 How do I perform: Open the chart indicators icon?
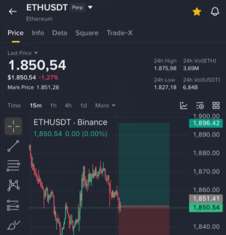point(183,105)
